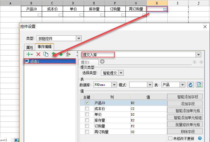Click the value cell G2 in table
This screenshot has width=210, height=142.
point(148,132)
